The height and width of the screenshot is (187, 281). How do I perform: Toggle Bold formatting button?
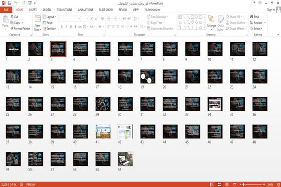[62, 27]
